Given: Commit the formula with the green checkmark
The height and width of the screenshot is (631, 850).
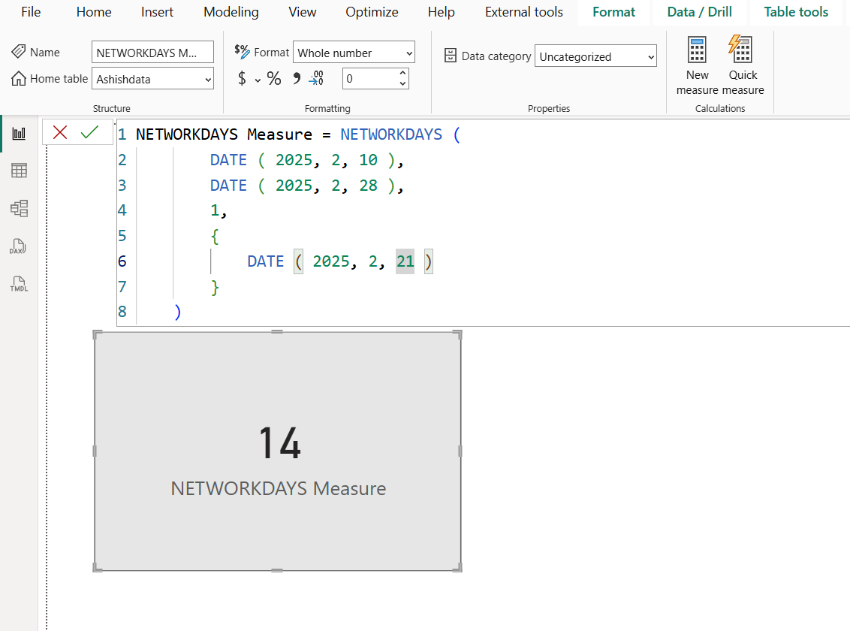Looking at the screenshot, I should [89, 131].
